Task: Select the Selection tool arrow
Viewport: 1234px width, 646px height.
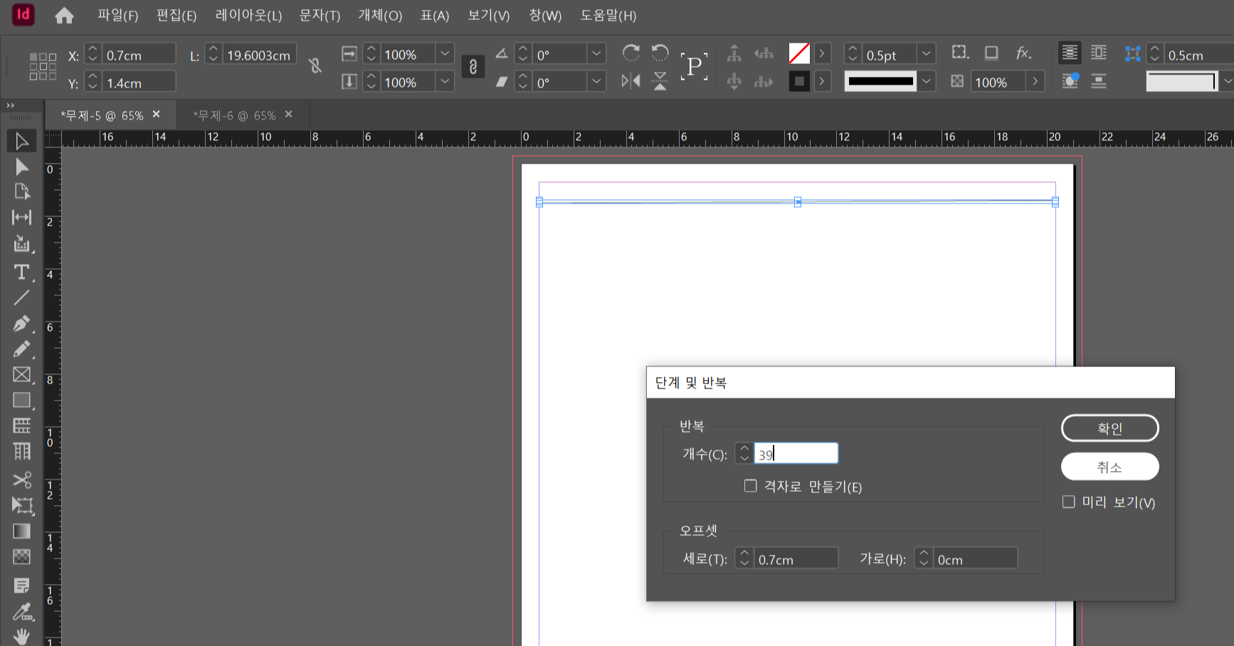Action: pyautogui.click(x=21, y=141)
